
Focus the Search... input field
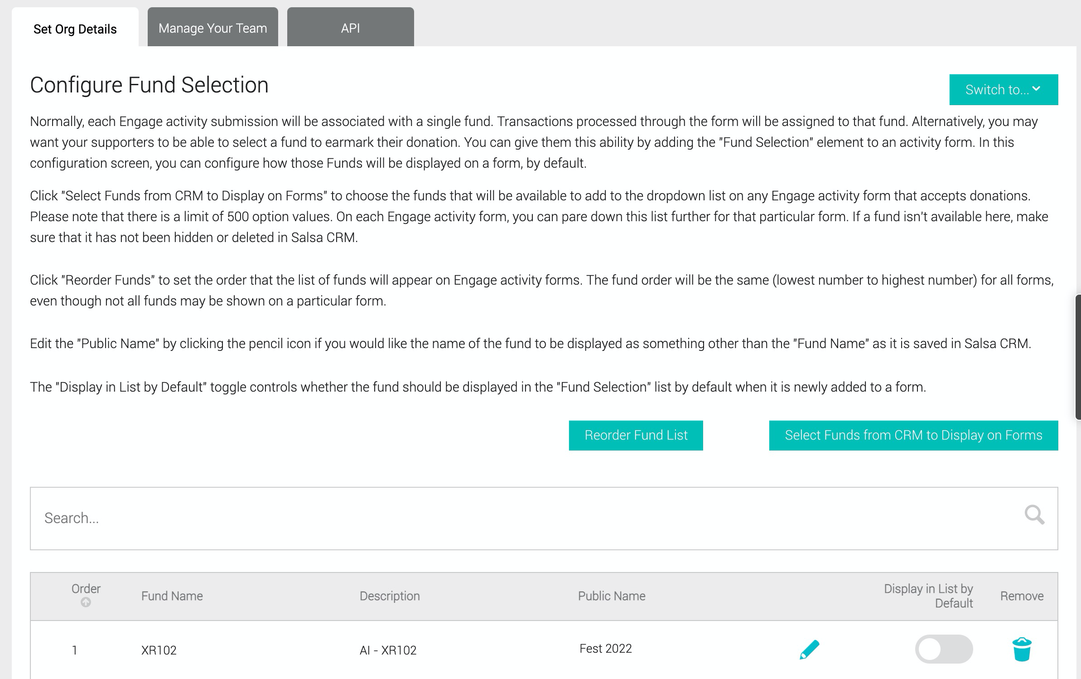pos(544,519)
